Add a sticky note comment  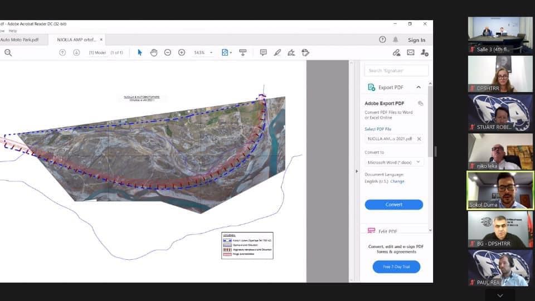(263, 52)
